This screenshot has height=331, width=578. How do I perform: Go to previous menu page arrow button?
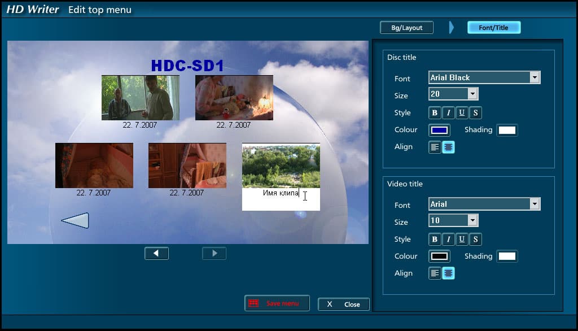point(157,254)
